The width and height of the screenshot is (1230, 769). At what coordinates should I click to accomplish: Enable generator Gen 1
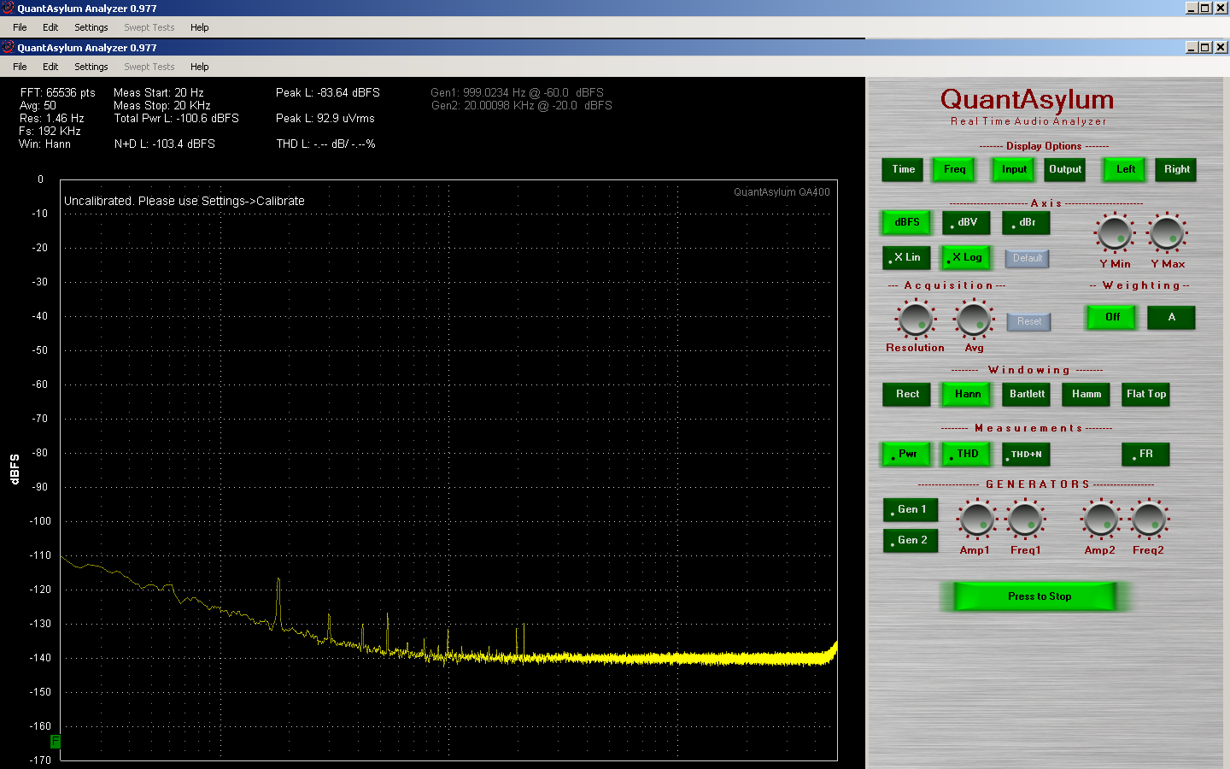[x=911, y=509]
